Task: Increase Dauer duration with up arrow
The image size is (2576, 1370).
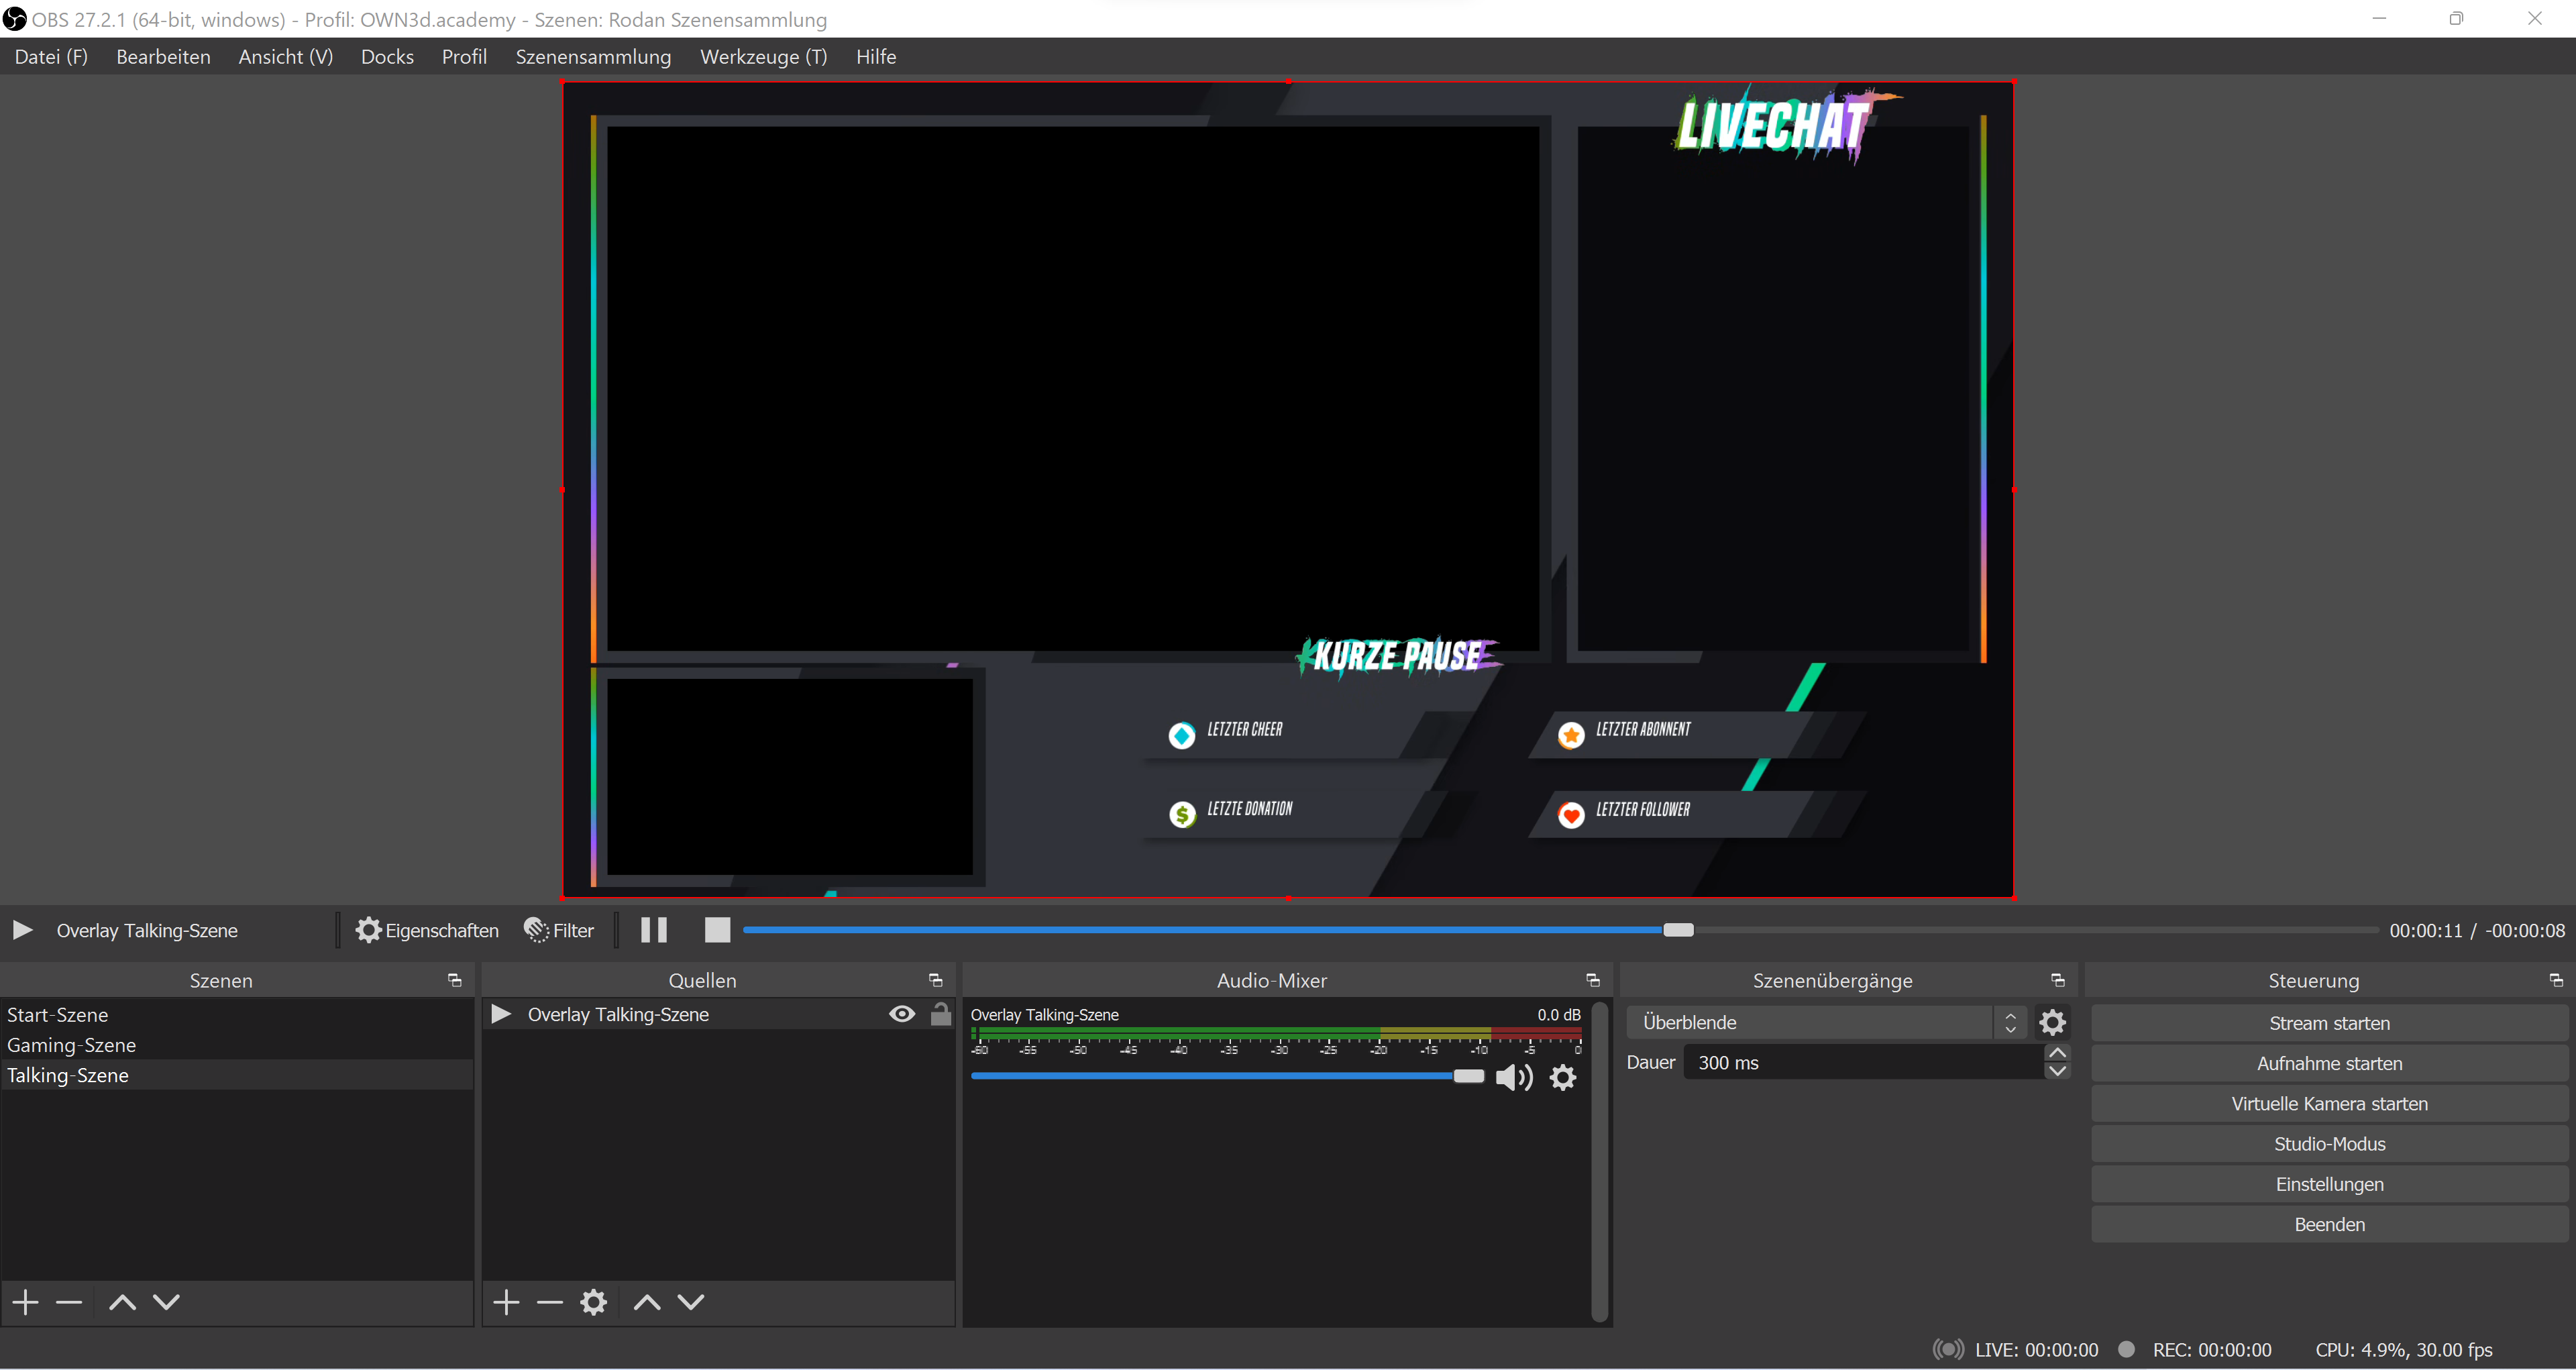Action: (x=2057, y=1053)
